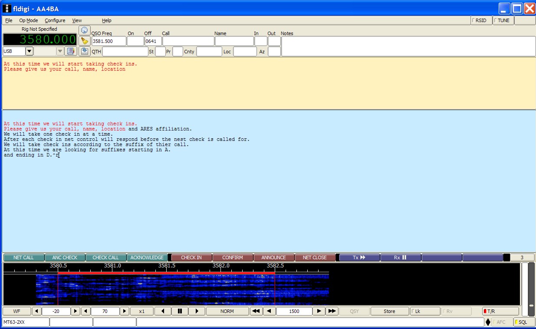Click MT63-2XX mode in status bar
Screen dimensions: 536x329
(x=26, y=322)
